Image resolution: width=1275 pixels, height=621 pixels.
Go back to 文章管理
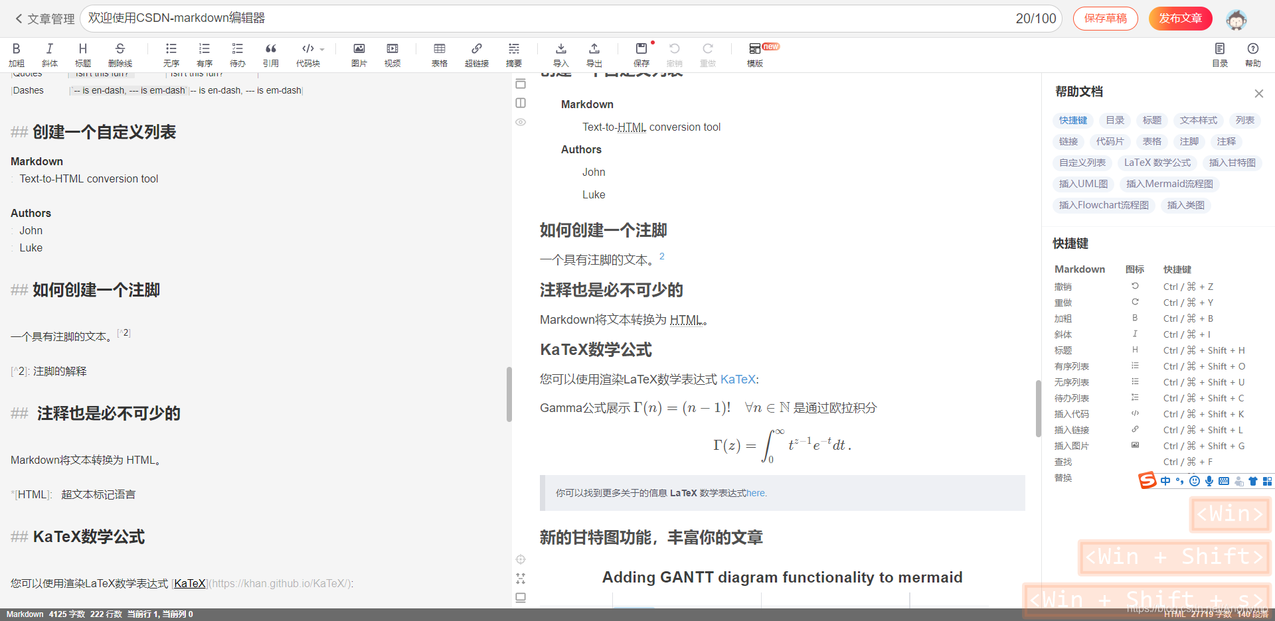[x=44, y=19]
